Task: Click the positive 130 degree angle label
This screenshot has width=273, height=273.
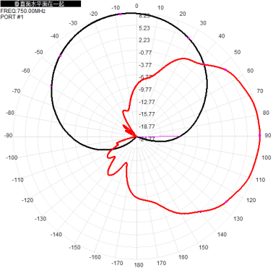Action: click(238, 219)
